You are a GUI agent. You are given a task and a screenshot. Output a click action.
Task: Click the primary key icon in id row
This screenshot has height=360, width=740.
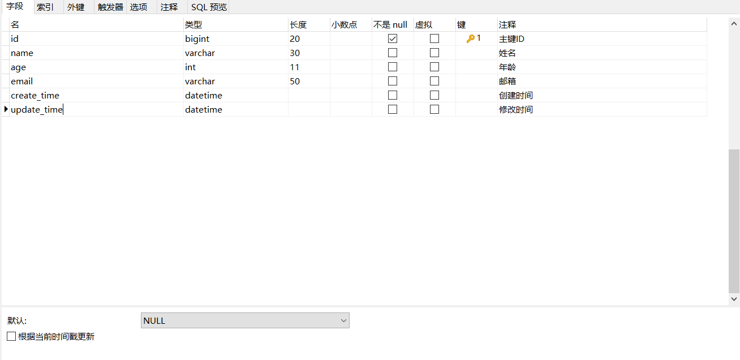(x=470, y=38)
